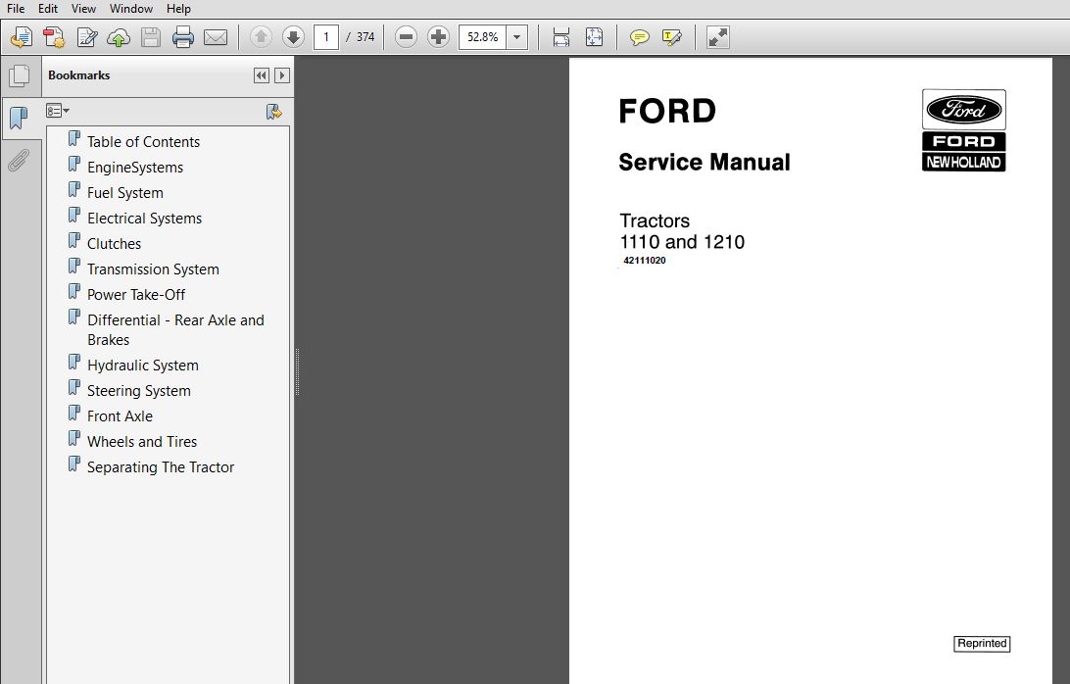Print the document with the printer icon

point(183,37)
